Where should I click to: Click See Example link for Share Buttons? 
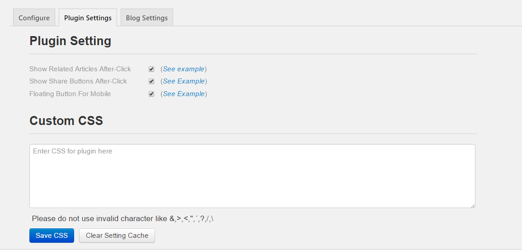[x=183, y=81]
